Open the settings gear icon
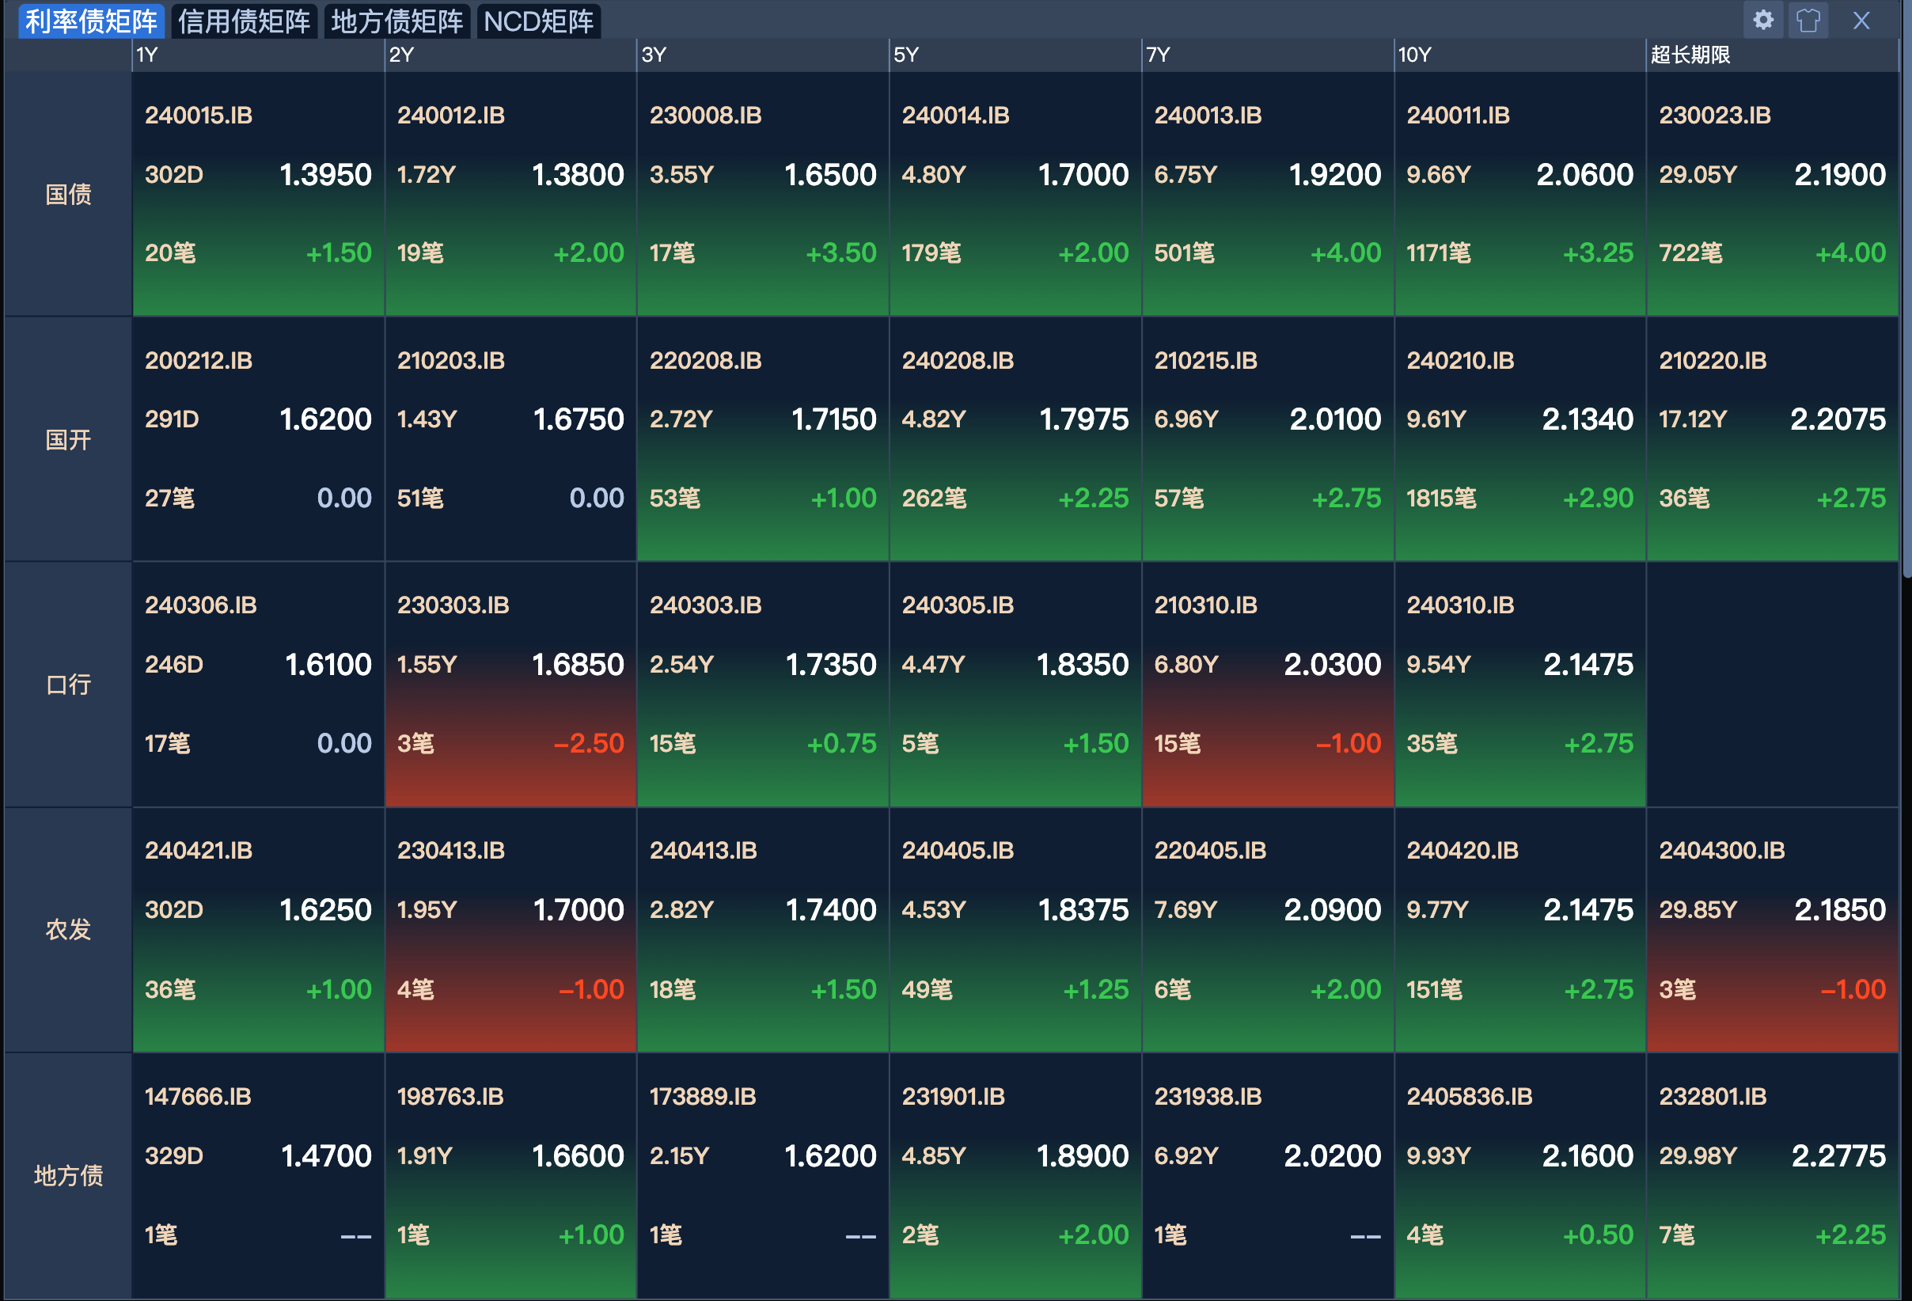 tap(1762, 20)
